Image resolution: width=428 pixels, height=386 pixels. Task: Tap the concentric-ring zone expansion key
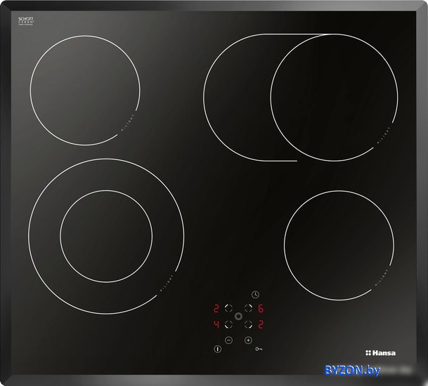click(238, 317)
